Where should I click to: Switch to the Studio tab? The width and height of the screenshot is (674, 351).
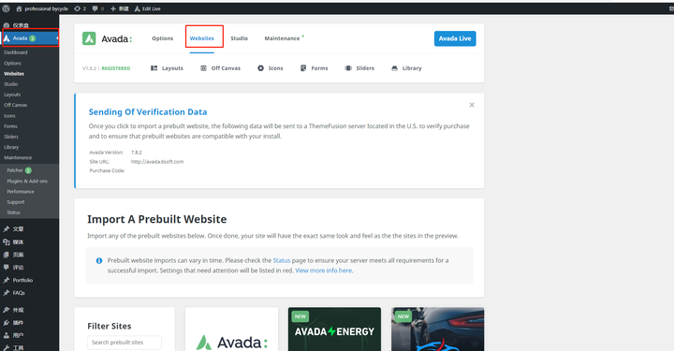pos(239,38)
